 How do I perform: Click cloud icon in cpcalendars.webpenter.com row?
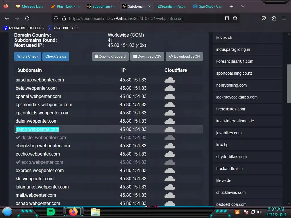(170, 105)
